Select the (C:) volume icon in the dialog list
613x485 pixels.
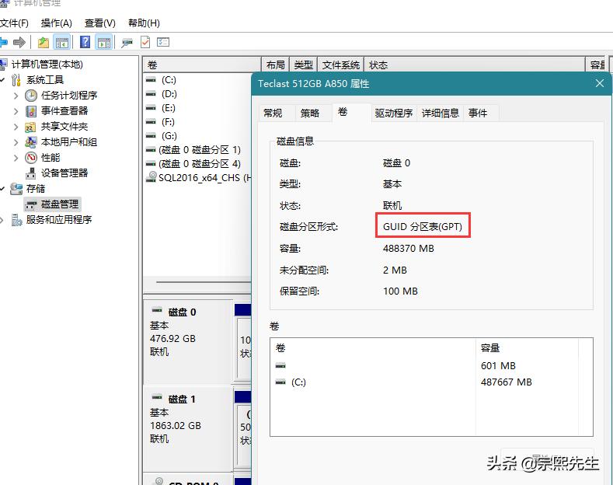pos(280,382)
